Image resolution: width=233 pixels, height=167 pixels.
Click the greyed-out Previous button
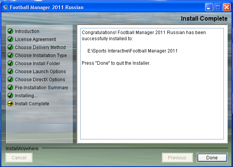point(177,157)
